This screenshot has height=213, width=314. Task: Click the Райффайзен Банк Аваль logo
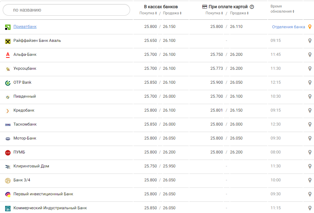point(8,41)
